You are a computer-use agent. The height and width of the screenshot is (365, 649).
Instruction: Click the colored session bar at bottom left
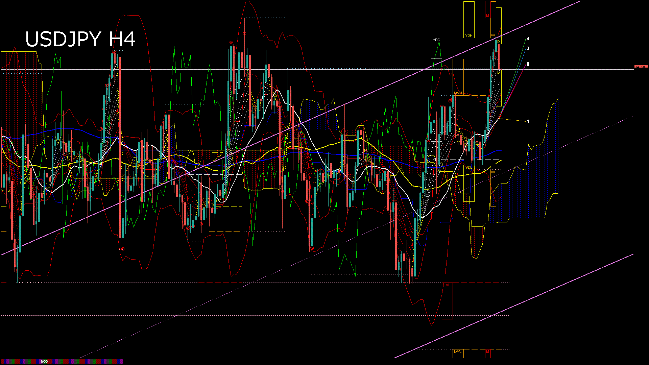tap(85, 362)
